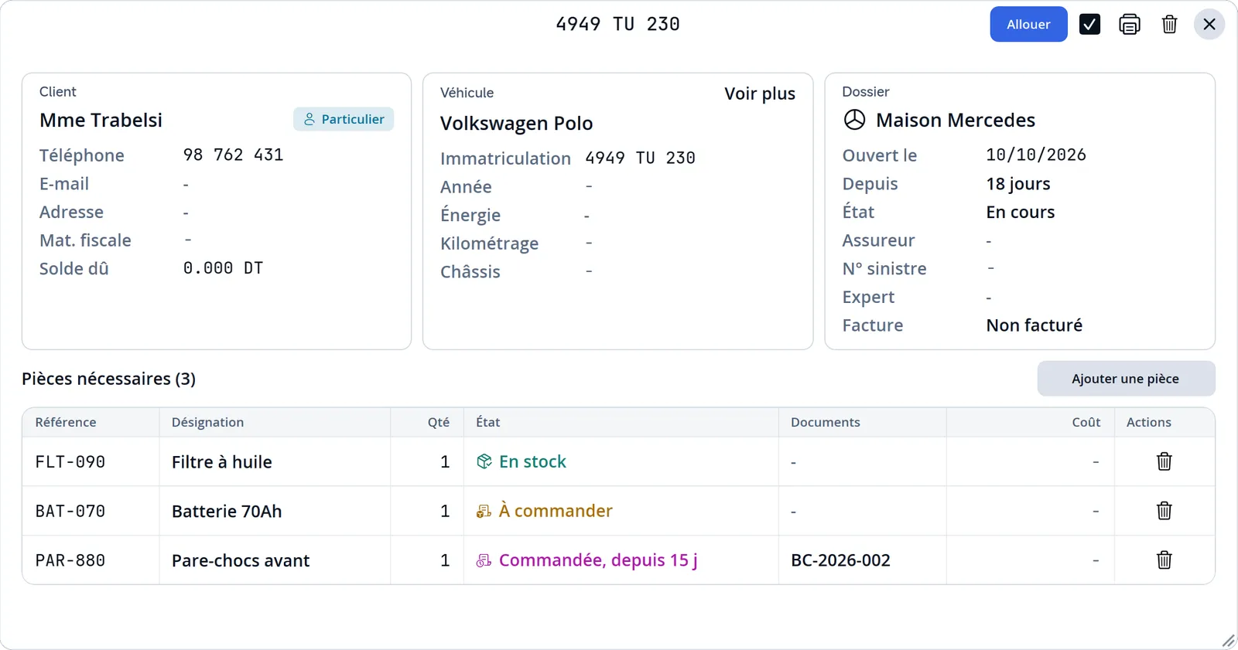Close the dossier dialog

(1209, 25)
